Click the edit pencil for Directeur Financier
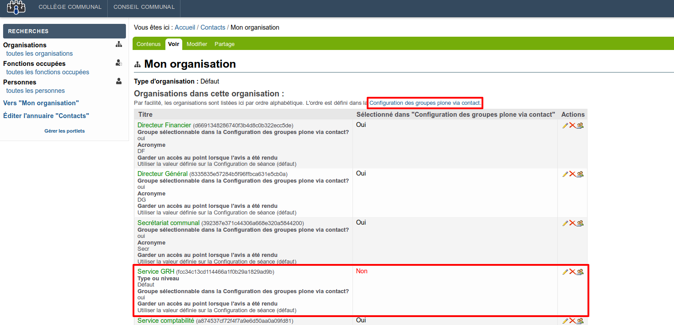This screenshot has height=325, width=674. [x=565, y=126]
